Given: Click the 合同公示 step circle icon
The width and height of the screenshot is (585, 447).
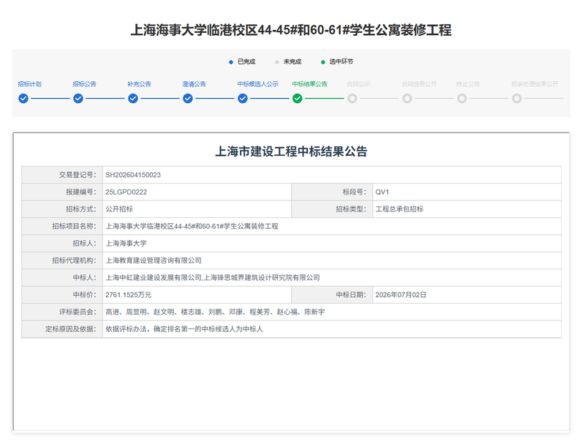Looking at the screenshot, I should tap(352, 99).
